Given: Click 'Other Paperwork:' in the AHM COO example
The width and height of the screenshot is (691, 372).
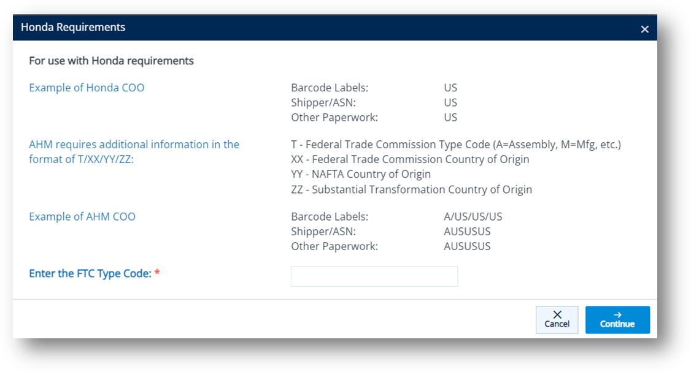Looking at the screenshot, I should pyautogui.click(x=334, y=246).
